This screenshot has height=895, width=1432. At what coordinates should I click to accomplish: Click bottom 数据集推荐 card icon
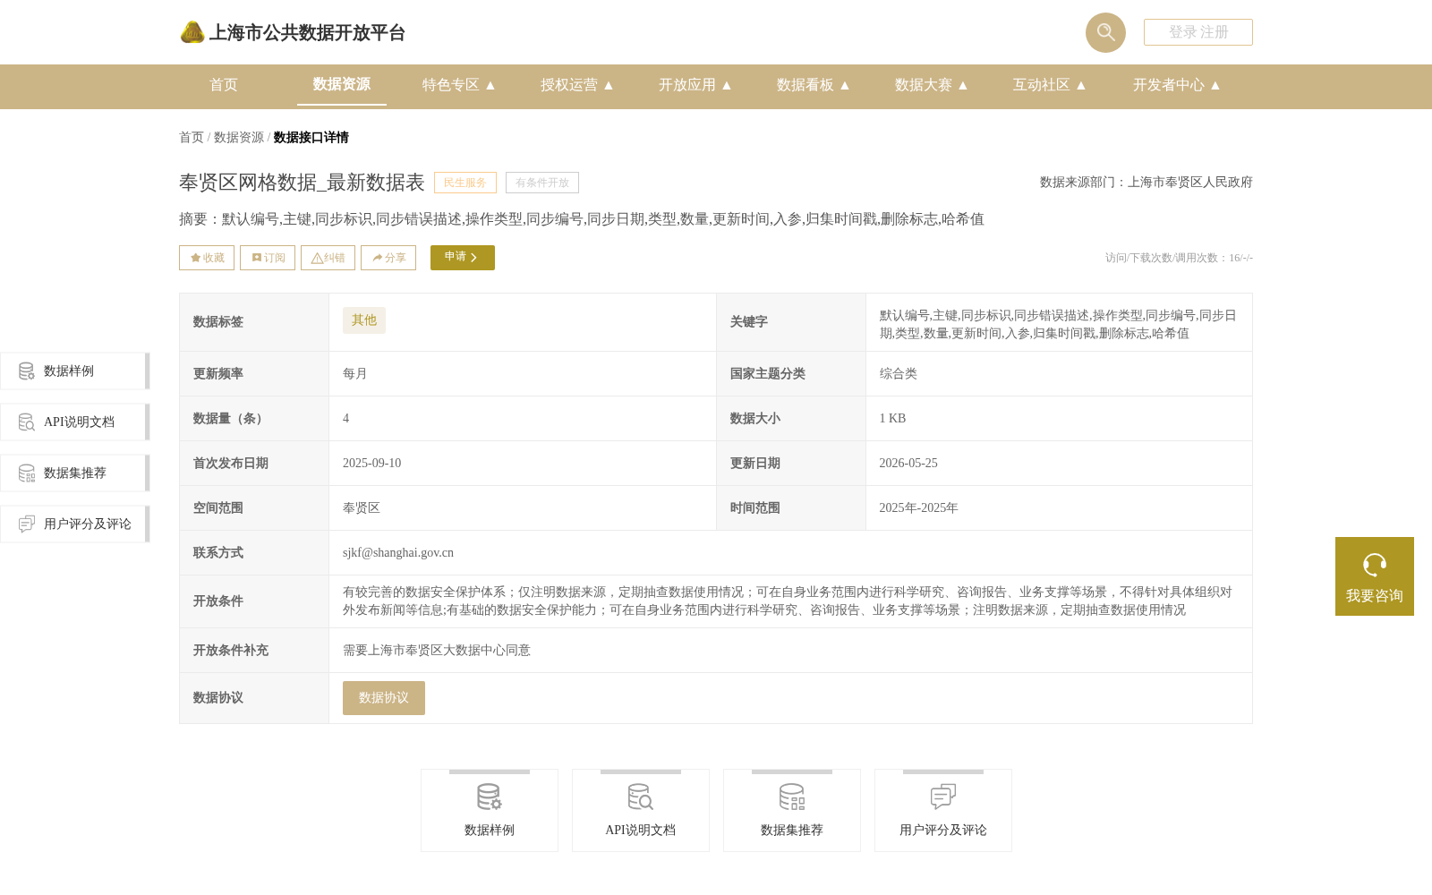792,797
